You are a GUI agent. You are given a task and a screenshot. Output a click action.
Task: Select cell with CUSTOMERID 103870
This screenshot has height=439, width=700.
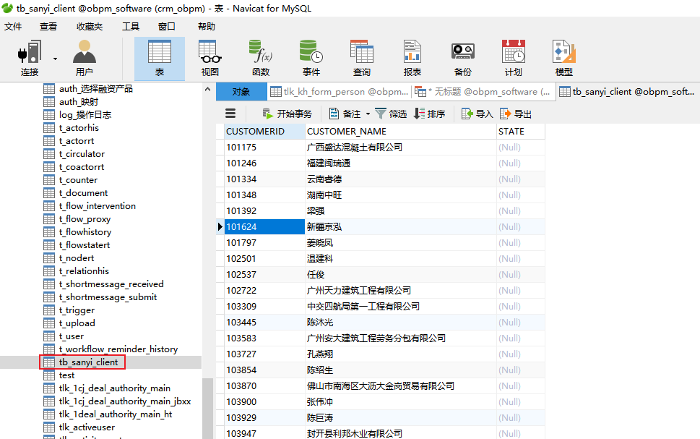coord(264,385)
